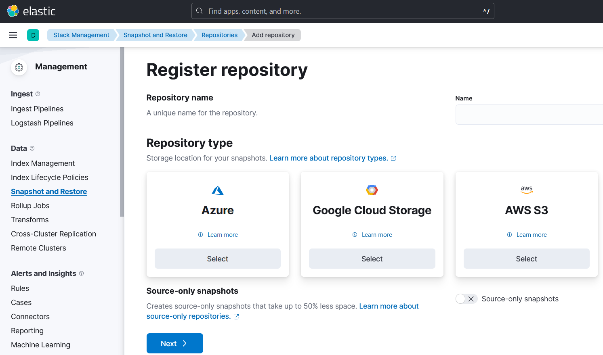Toggle the Source-only snapshots switch
Viewport: 603px width, 355px height.
(x=466, y=299)
